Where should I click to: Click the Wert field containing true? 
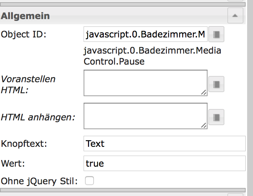tap(164, 163)
